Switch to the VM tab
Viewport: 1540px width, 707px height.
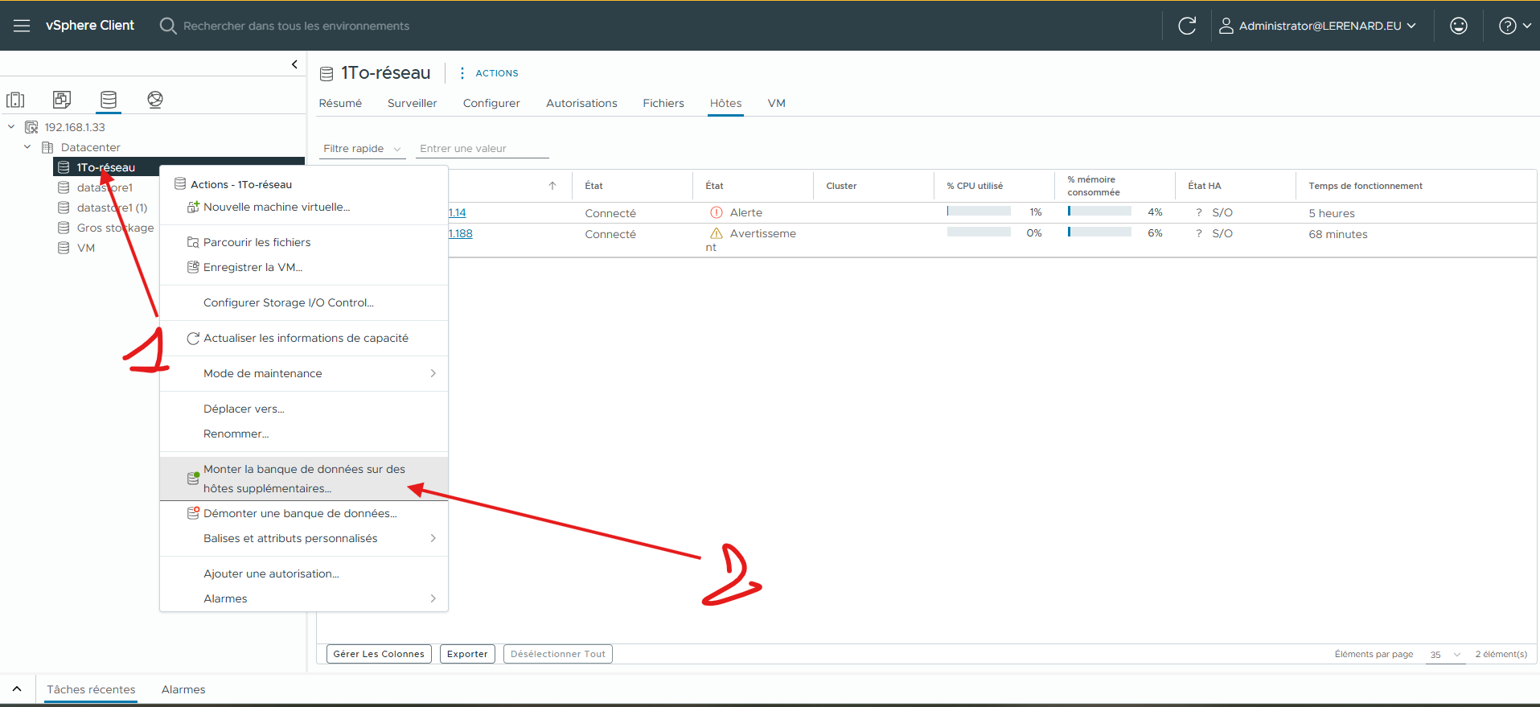777,103
